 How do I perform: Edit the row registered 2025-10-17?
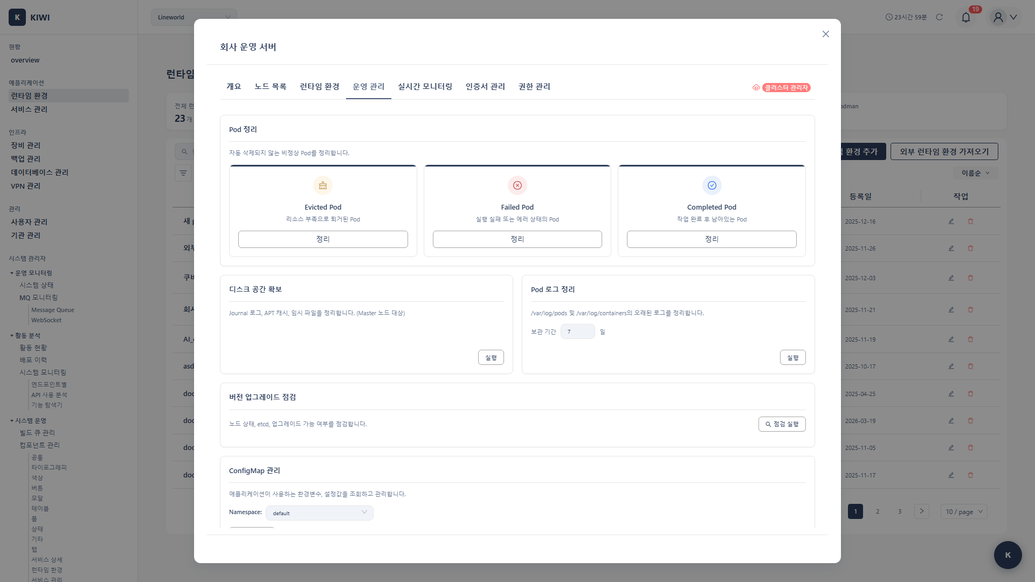click(x=951, y=366)
